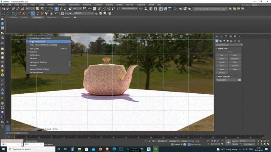271x152 pixels.
Task: Open the Create tab in command panel
Action: pos(217,36)
